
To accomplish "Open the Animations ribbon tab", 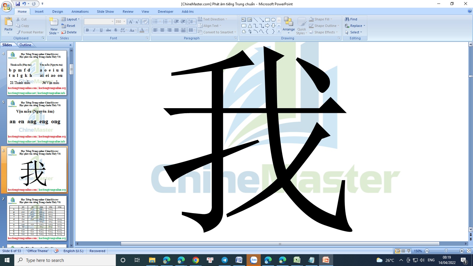I will (x=80, y=12).
